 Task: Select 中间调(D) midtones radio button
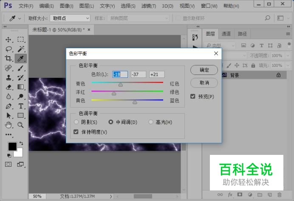[x=110, y=122]
